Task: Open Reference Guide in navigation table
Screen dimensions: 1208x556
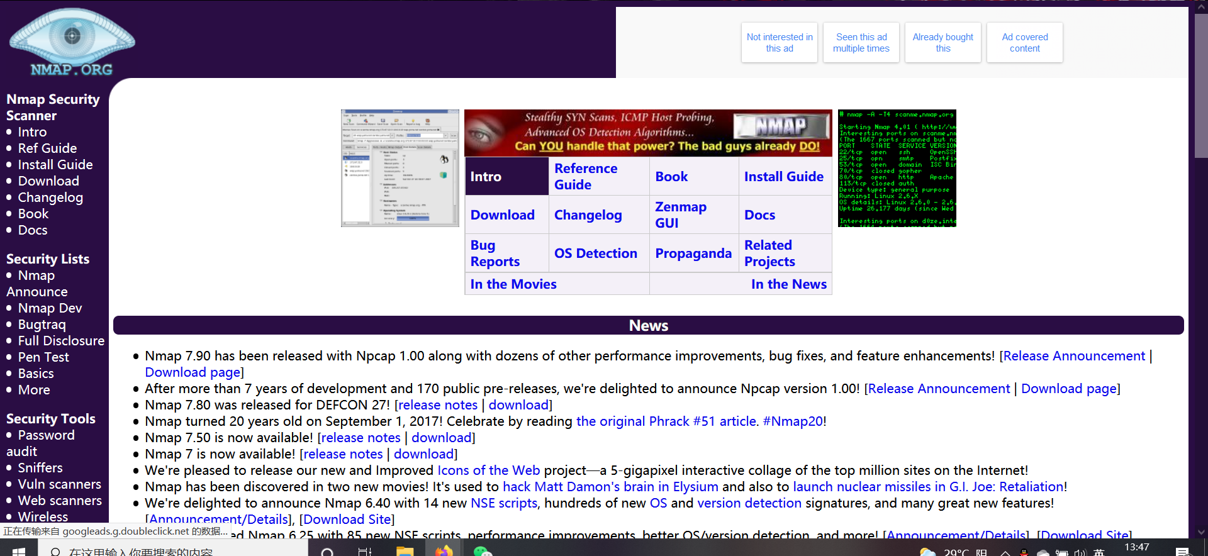Action: (586, 177)
